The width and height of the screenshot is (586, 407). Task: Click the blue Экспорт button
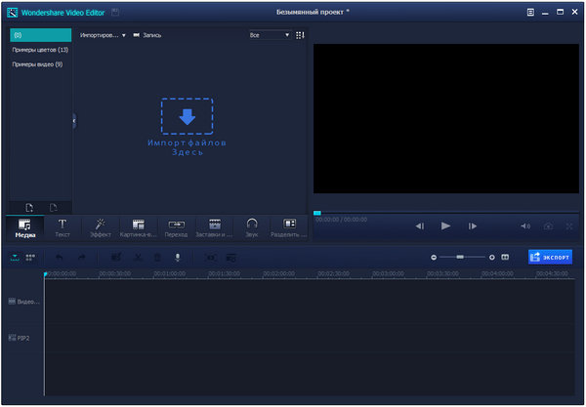(x=550, y=257)
